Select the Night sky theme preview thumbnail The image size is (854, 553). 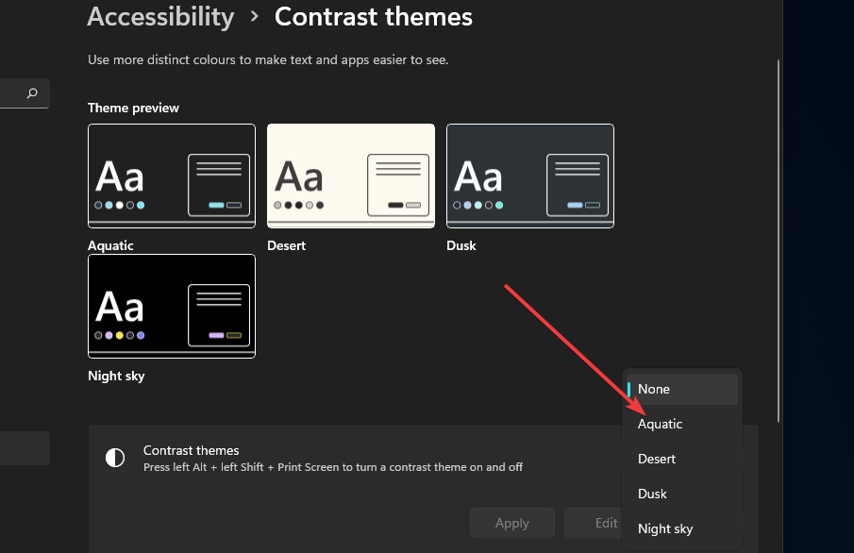click(171, 306)
